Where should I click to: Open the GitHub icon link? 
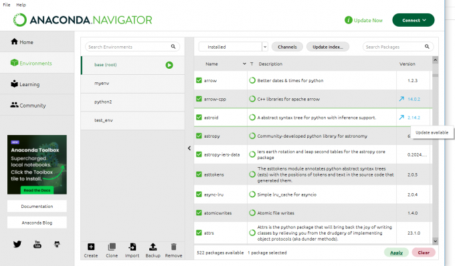[x=57, y=244]
